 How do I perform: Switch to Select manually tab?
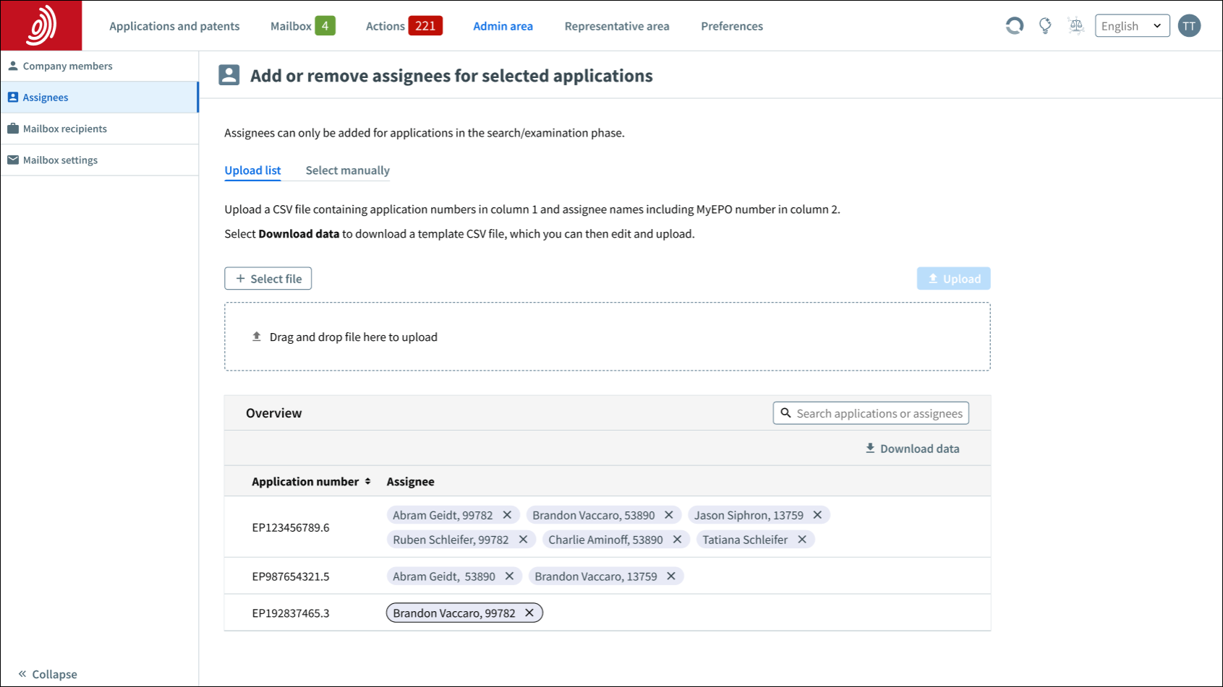[347, 170]
